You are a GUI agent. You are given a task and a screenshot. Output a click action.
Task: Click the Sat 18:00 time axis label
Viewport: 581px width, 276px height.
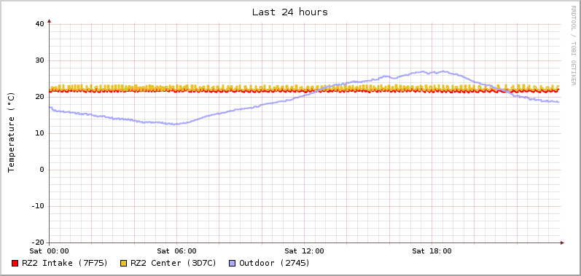[x=432, y=251]
